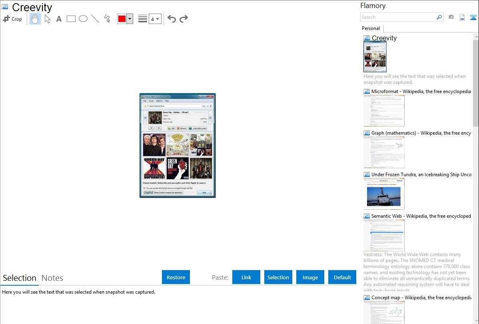Choose the text annotation tool
479x324 pixels.
click(x=59, y=19)
